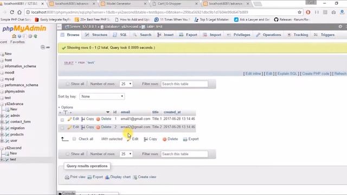347x195 pixels.
Task: Tick the top Show all checkbox
Action: tap(67, 84)
